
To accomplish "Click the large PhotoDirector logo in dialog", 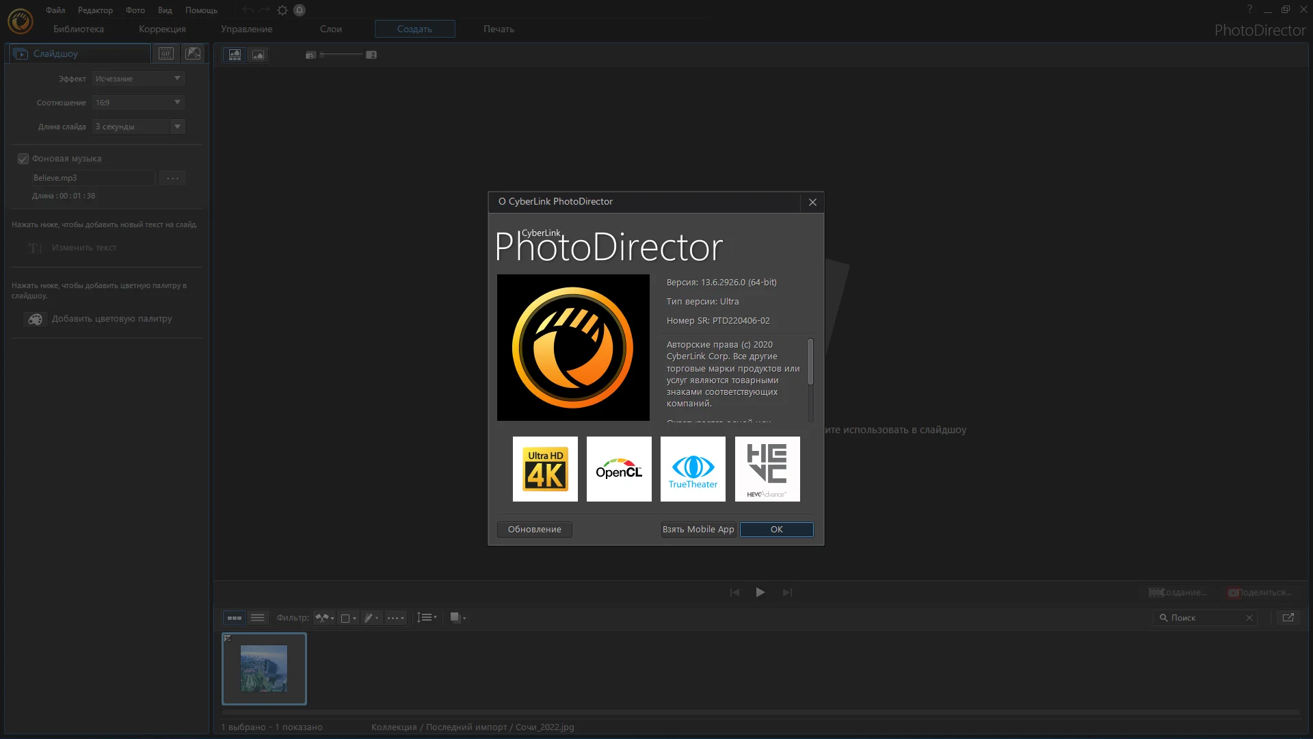I will pos(573,348).
